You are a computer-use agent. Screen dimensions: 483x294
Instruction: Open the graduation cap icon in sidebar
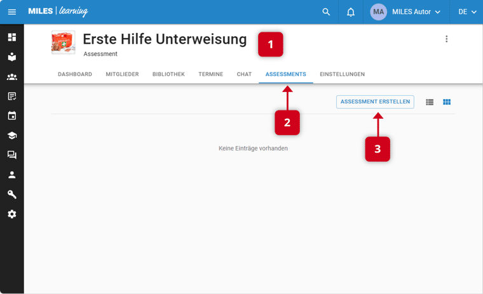click(x=11, y=136)
